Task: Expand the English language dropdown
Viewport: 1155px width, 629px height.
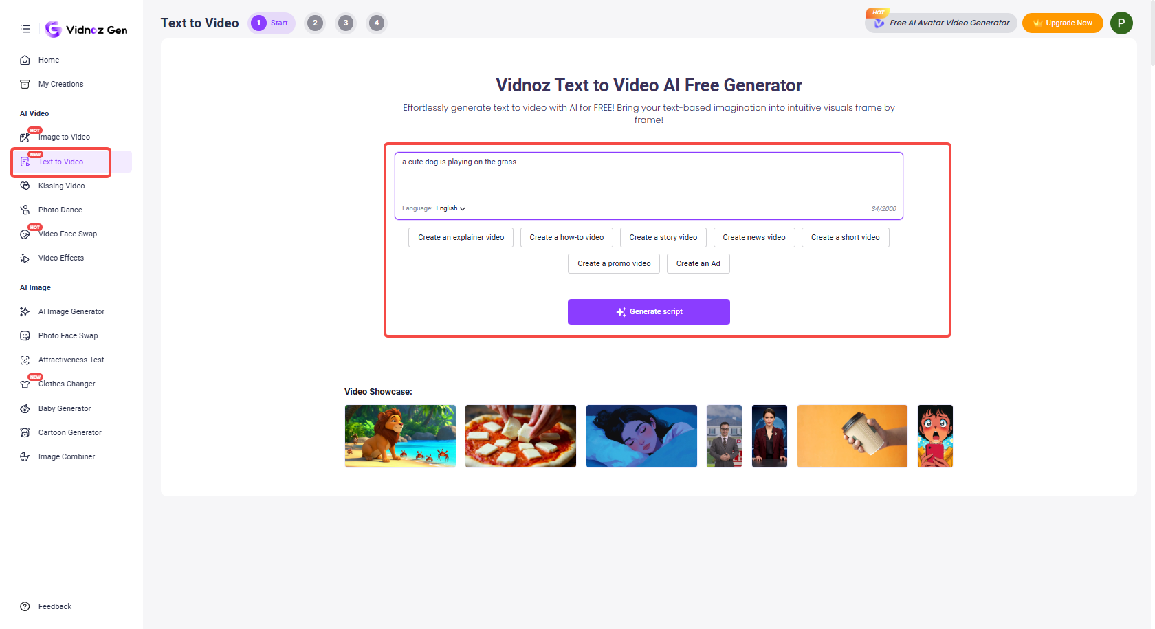Action: 451,208
